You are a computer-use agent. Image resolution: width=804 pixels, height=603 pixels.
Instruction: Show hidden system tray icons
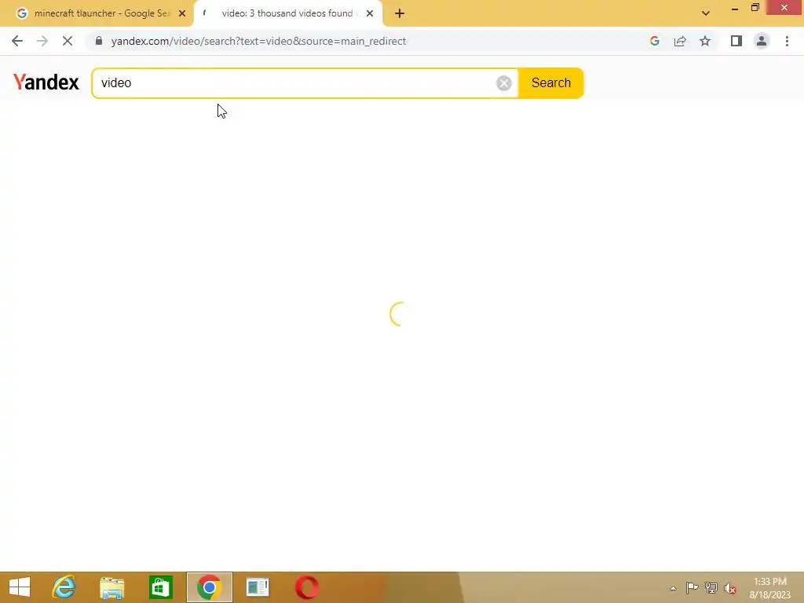(673, 588)
